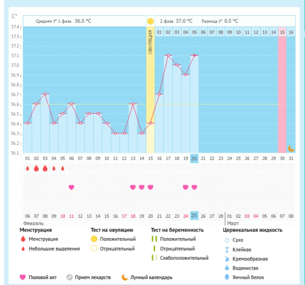The height and width of the screenshot is (285, 305).
Task: Click the 'Сухо' cervical fluid drop icon
Action: pos(226,240)
